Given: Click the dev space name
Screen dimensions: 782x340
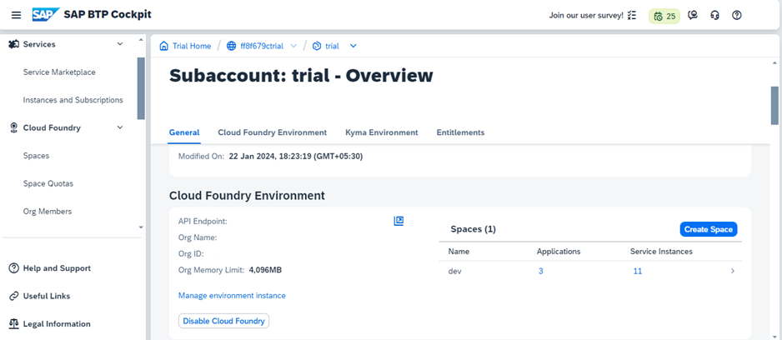Looking at the screenshot, I should point(454,271).
